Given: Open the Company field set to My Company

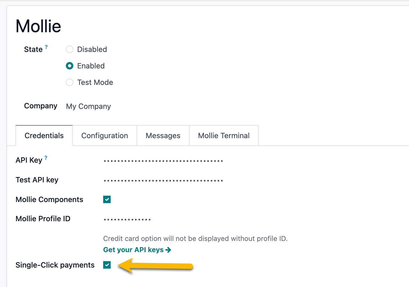Looking at the screenshot, I should pyautogui.click(x=89, y=106).
